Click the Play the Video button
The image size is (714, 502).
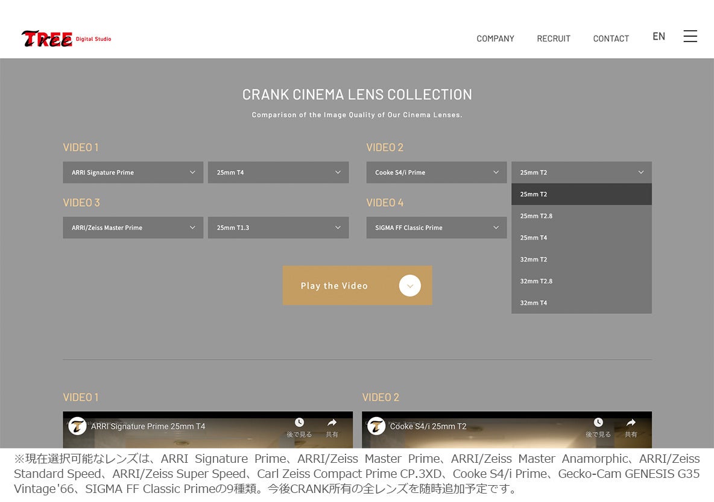[x=358, y=286]
